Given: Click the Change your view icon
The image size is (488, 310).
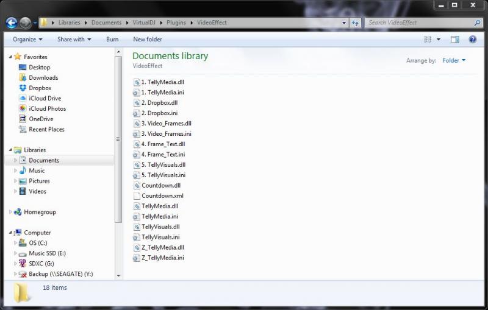Looking at the screenshot, I should [x=428, y=40].
